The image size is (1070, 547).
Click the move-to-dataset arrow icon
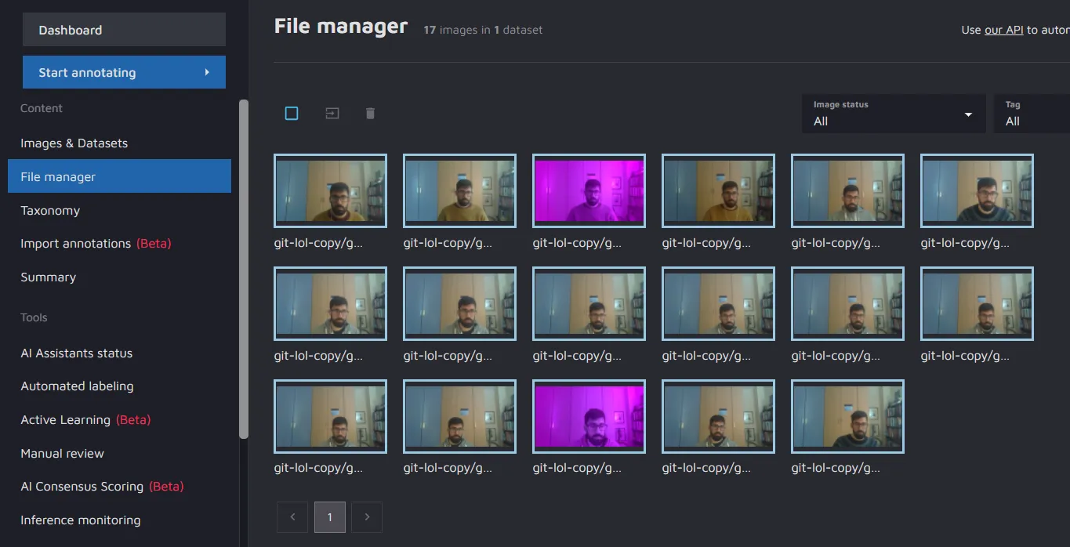332,114
